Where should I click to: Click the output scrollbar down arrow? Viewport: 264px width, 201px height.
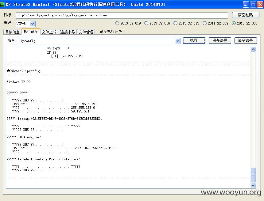tap(253, 186)
